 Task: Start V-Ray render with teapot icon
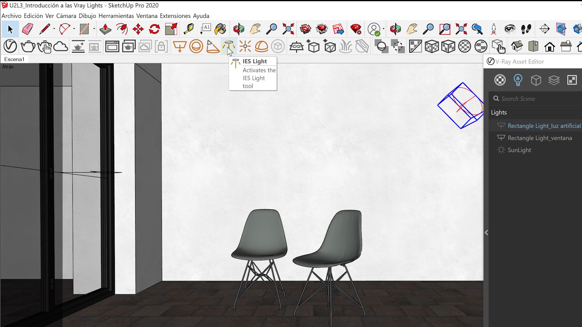[x=28, y=47]
